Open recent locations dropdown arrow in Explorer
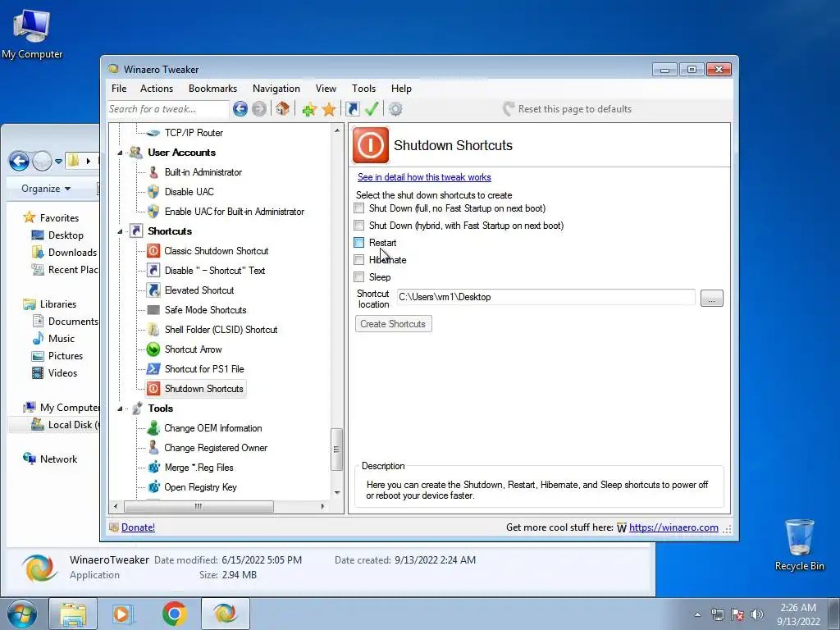840x630 pixels. (58, 161)
